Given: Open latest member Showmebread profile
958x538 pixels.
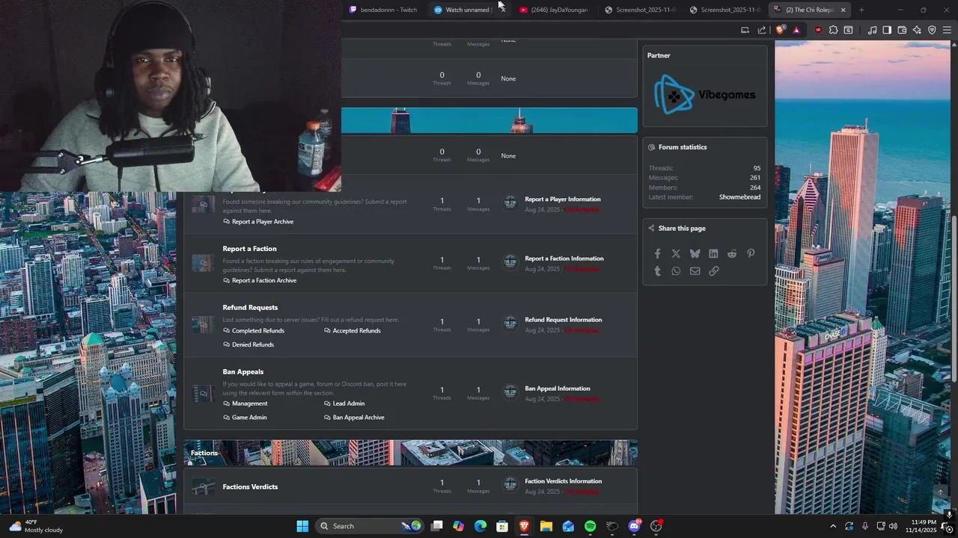Looking at the screenshot, I should click(x=739, y=197).
